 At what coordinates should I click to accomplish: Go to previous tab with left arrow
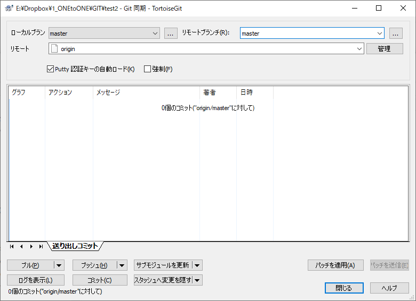pyautogui.click(x=21, y=247)
